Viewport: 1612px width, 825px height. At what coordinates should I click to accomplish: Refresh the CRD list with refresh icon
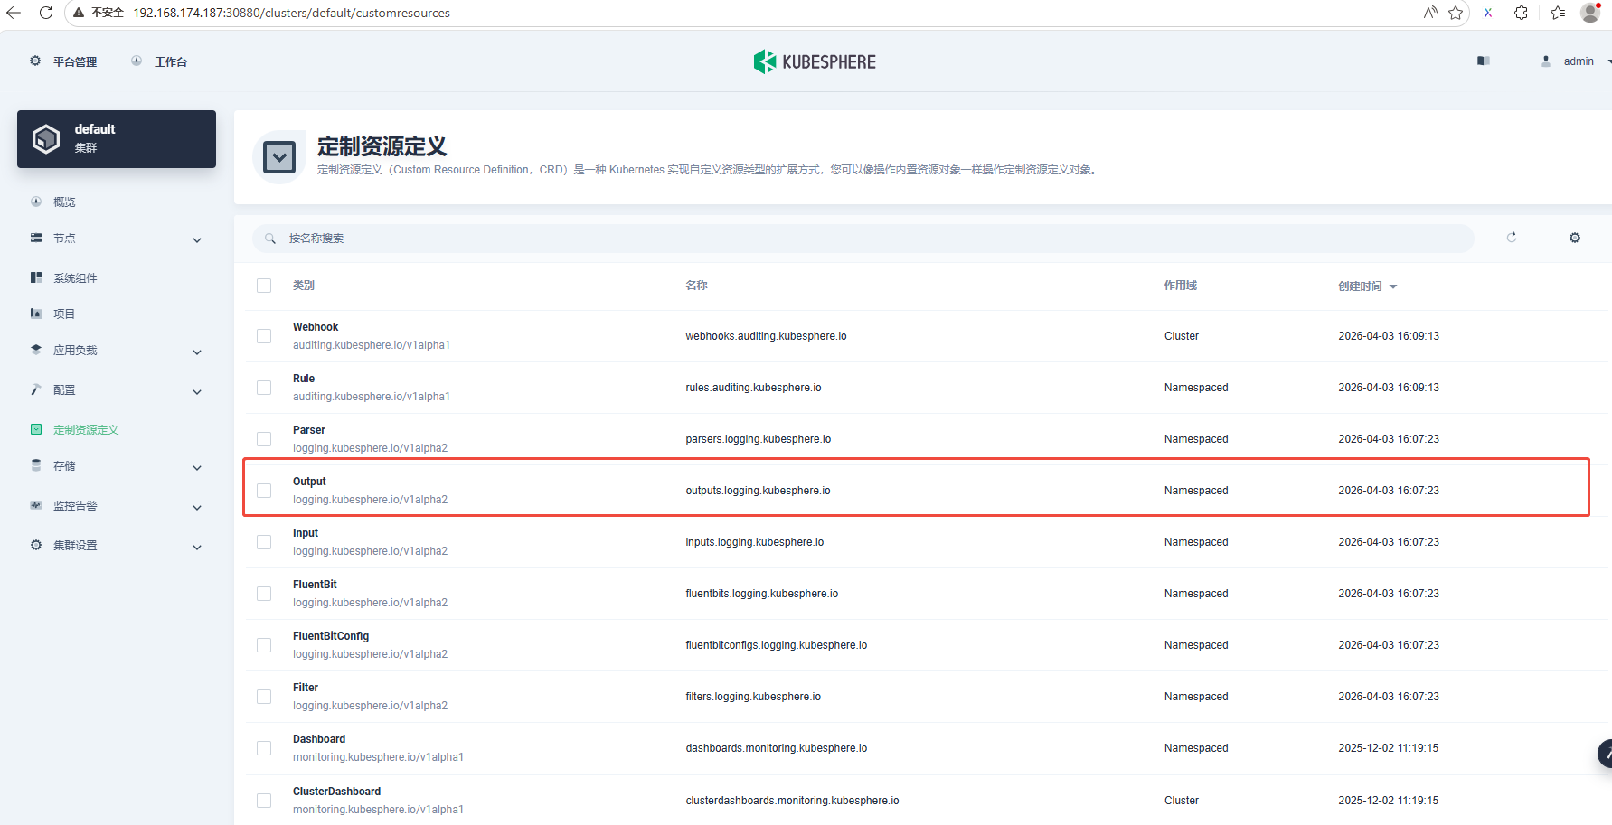pyautogui.click(x=1512, y=238)
